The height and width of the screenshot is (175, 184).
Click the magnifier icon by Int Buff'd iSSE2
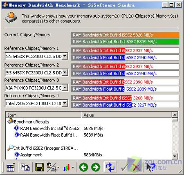[10, 148]
